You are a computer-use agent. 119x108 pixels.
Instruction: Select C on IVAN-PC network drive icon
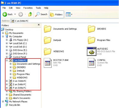10,60
